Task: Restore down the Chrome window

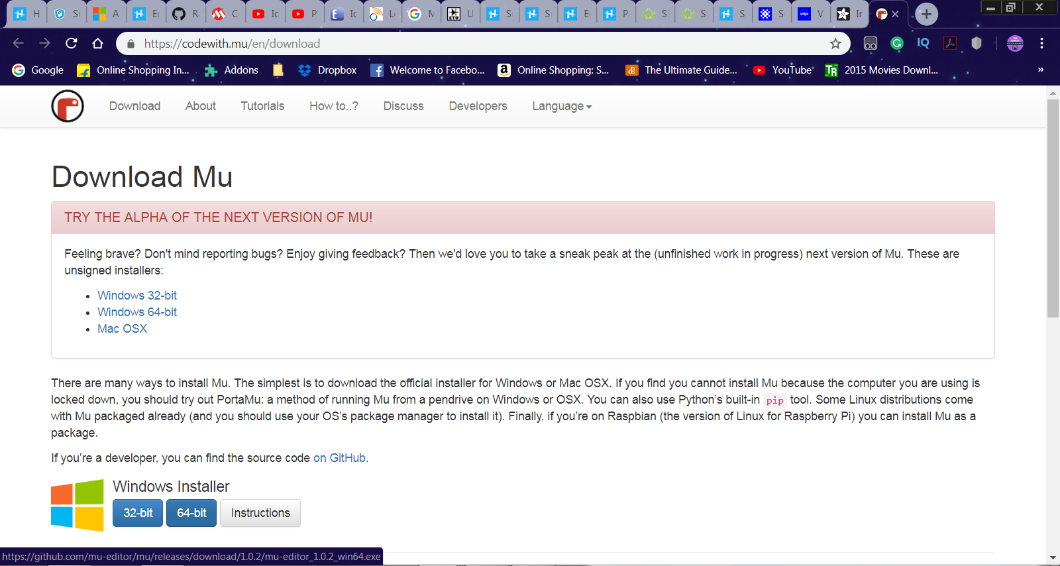Action: (1010, 8)
